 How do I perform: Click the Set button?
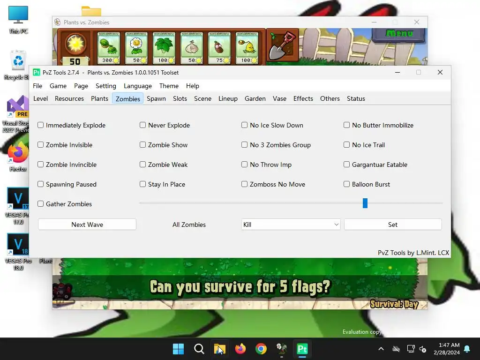393,225
